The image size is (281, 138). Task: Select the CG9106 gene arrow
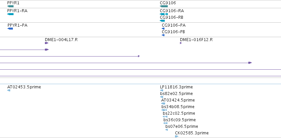(164, 6)
